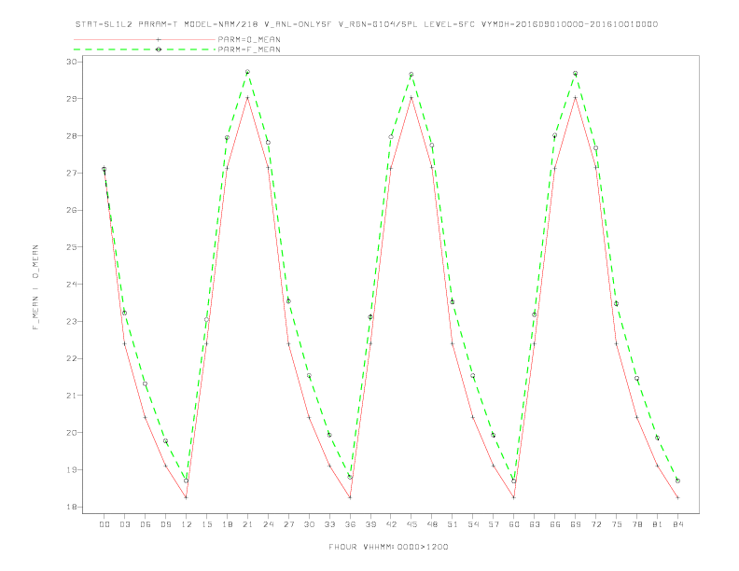Click the F_MEAN circle data point at hour 18

coord(227,138)
